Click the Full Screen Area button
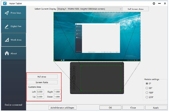This screenshot has height=112, width=169. click(136, 9)
